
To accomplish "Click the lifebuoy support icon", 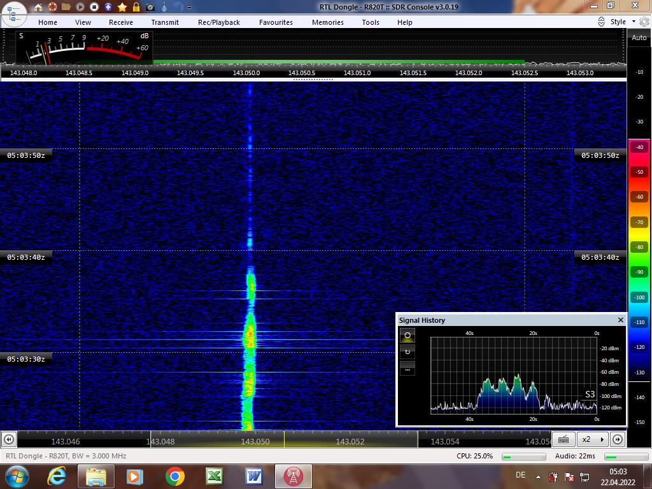I will [52, 7].
